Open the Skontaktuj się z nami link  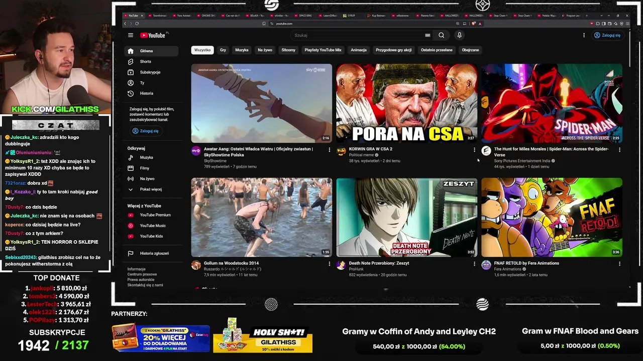click(145, 285)
